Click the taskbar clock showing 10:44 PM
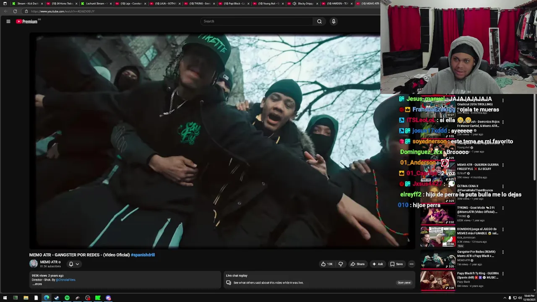This screenshot has height=302, width=537. click(529, 298)
